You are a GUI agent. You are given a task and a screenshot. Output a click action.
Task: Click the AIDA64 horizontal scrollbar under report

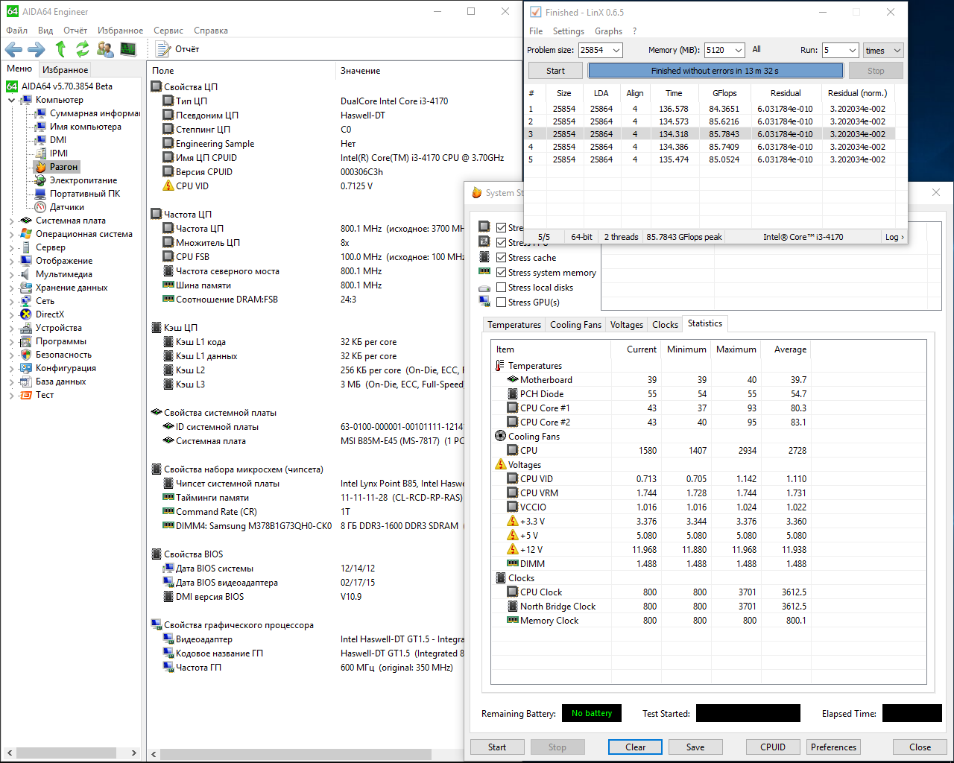(297, 754)
